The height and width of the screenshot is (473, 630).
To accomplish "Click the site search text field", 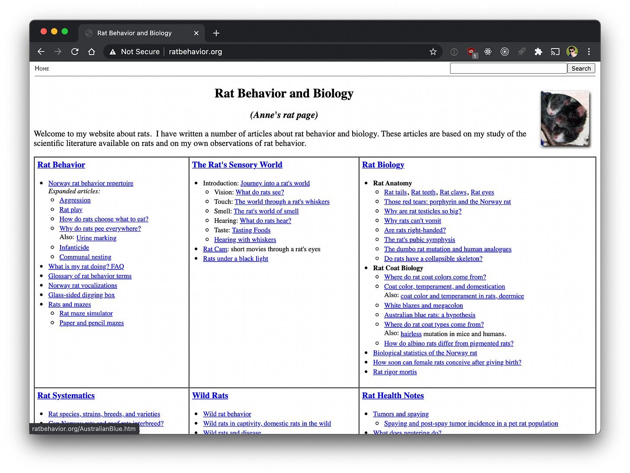I will coord(508,68).
